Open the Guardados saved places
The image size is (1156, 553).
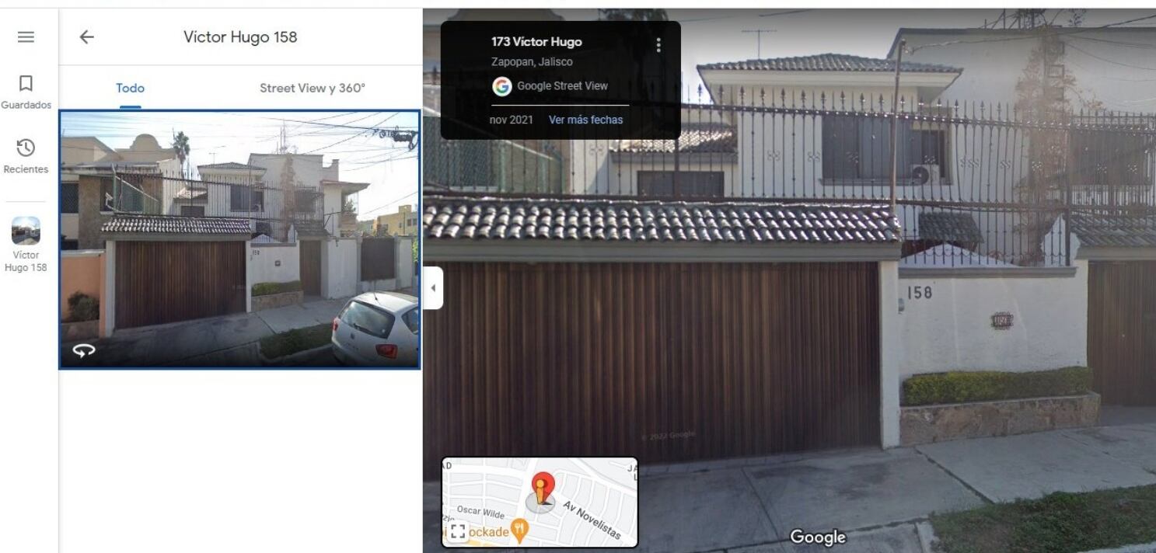[26, 92]
